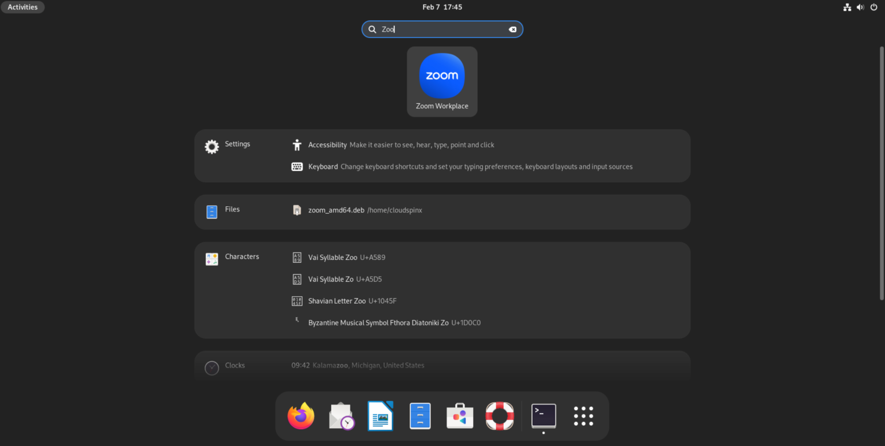Start the Terminal from the dock
Image resolution: width=885 pixels, height=446 pixels.
543,415
